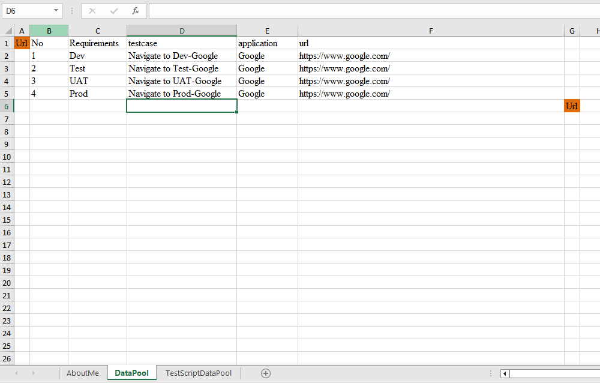Select column F header
This screenshot has height=383, width=600.
pyautogui.click(x=431, y=31)
